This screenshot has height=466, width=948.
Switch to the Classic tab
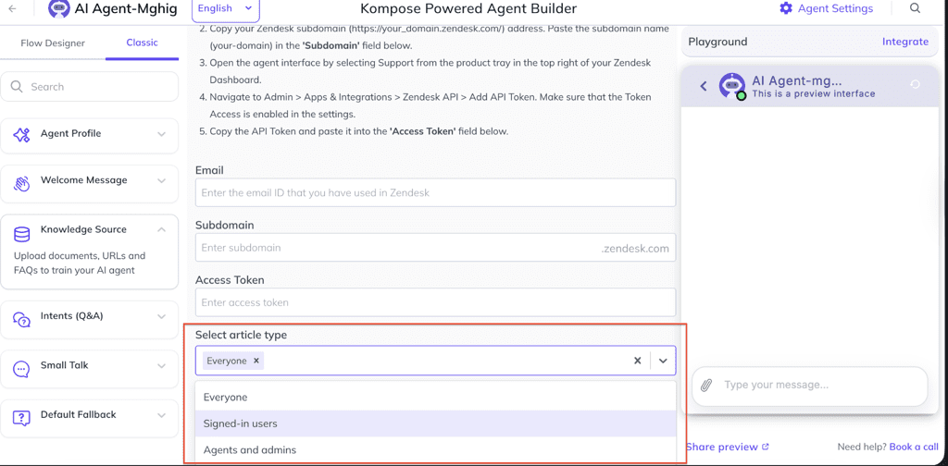pos(142,43)
